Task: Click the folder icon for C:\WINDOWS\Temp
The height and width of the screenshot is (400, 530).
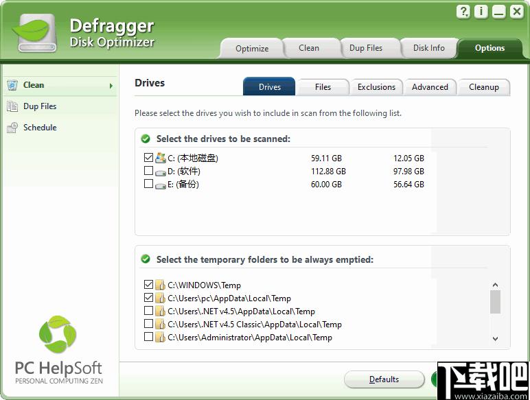Action: click(x=160, y=285)
